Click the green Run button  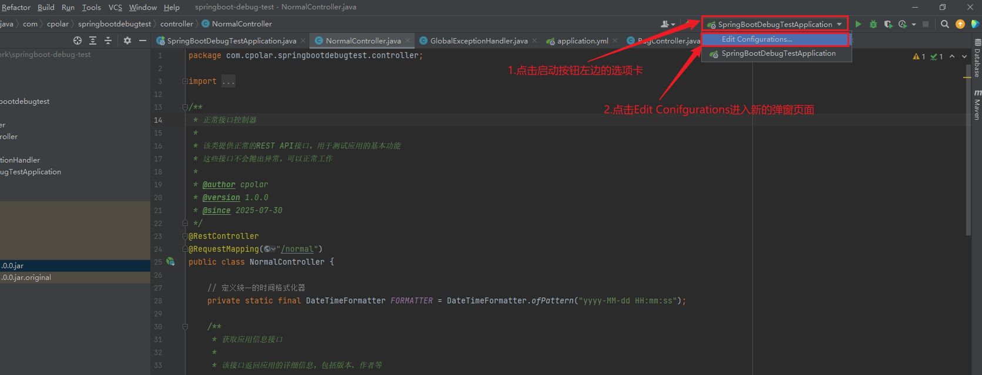point(858,24)
